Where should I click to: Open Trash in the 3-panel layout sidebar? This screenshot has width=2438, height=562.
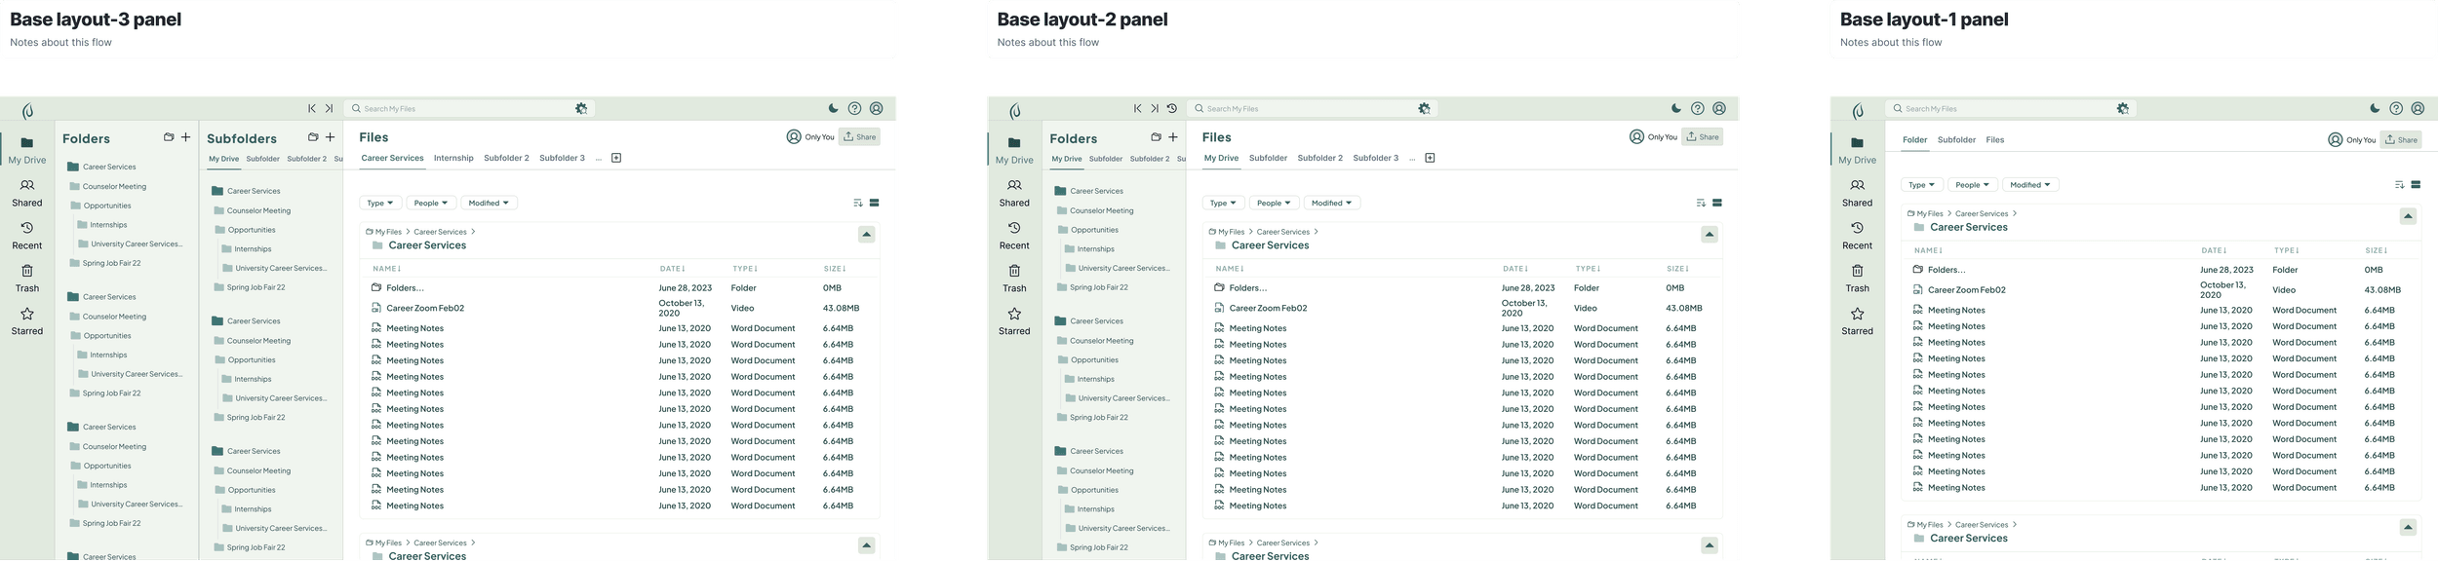click(27, 279)
